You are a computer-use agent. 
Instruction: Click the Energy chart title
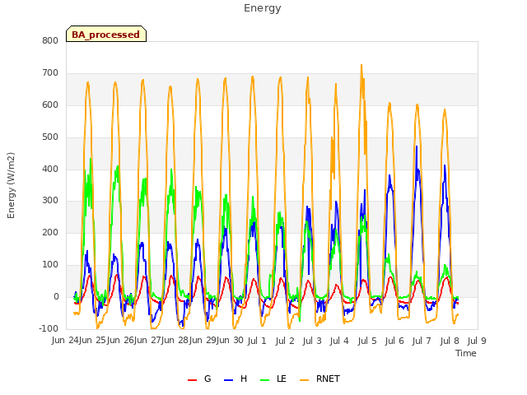(263, 8)
